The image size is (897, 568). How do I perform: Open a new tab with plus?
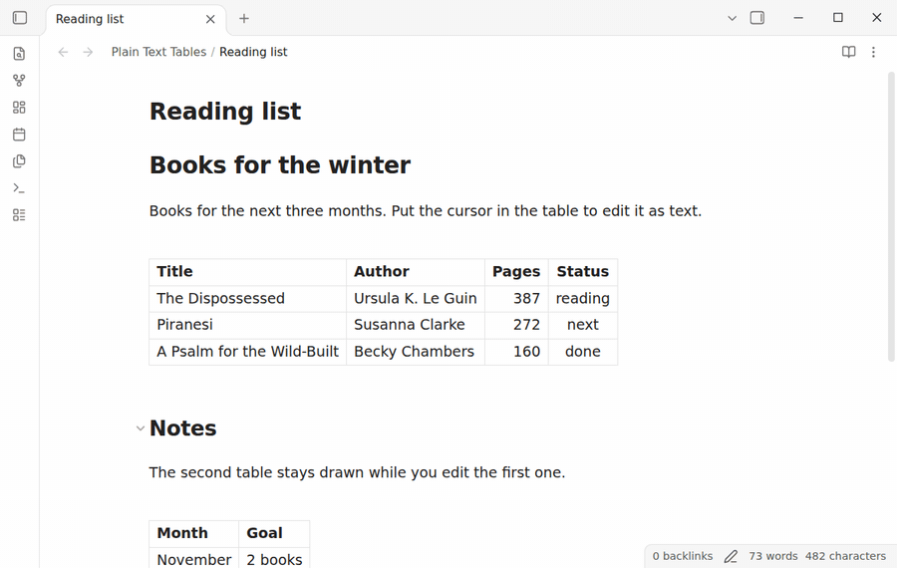244,18
